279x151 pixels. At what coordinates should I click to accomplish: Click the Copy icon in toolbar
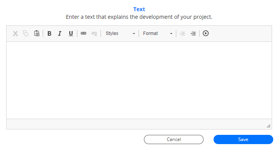pos(26,33)
